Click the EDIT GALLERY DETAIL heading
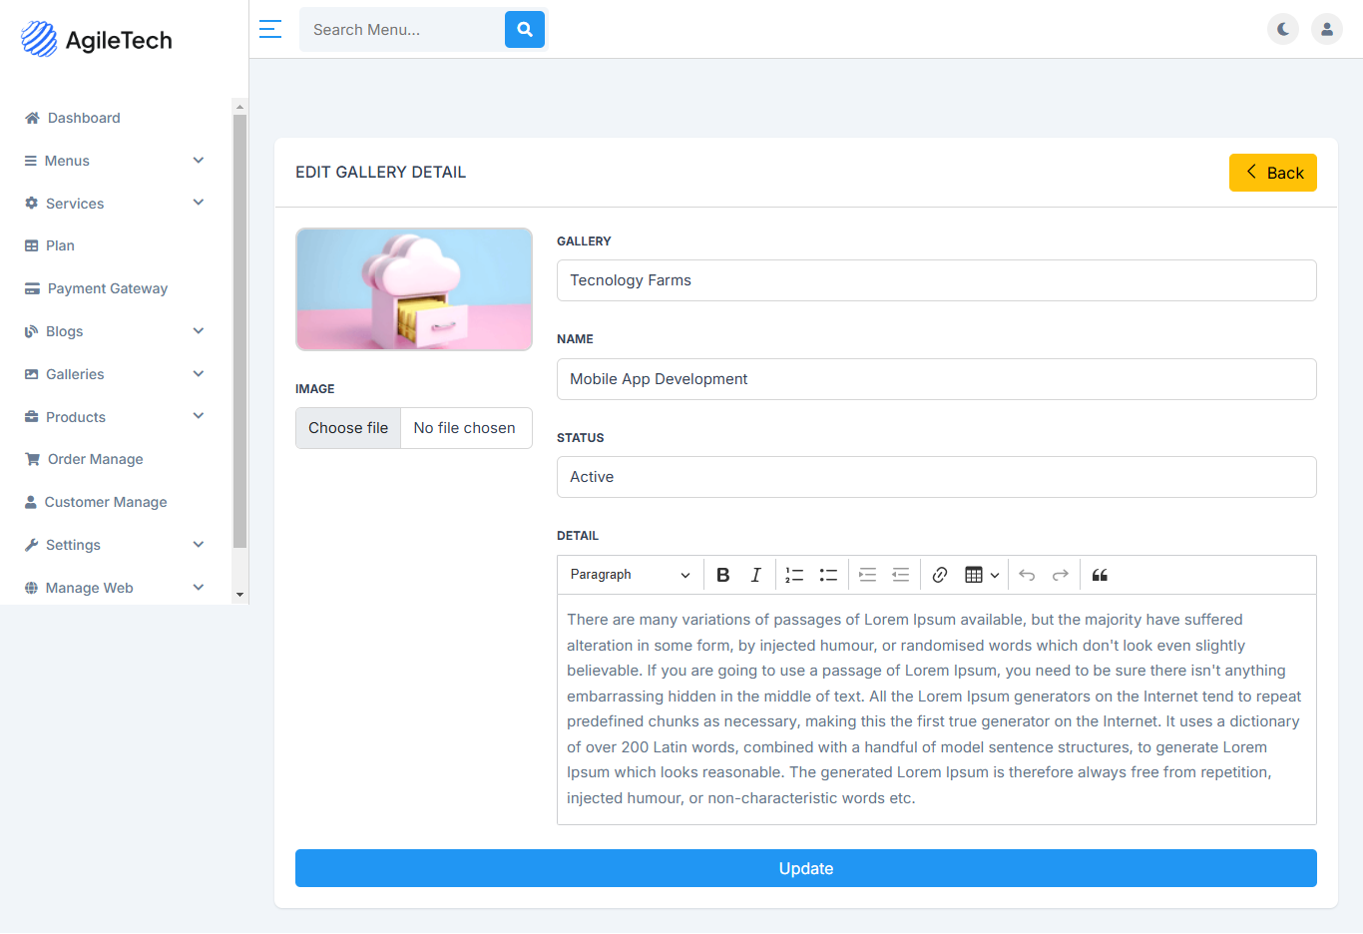1363x934 pixels. click(x=381, y=173)
